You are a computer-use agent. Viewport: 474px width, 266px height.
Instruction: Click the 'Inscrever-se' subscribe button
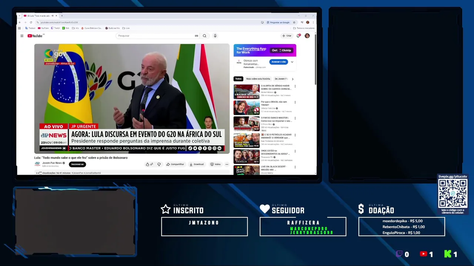77,164
